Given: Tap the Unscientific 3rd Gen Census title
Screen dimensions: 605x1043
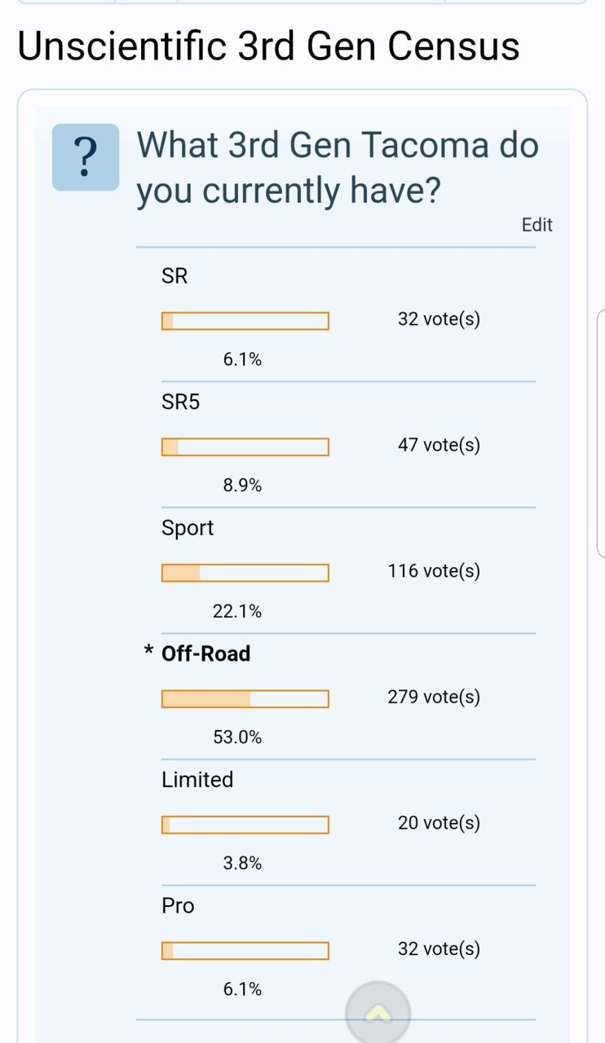Looking at the screenshot, I should click(x=268, y=46).
